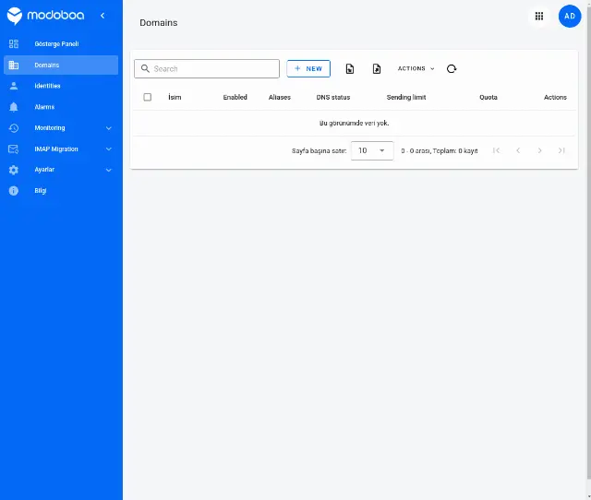Click the Bilgi info icon
The width and height of the screenshot is (591, 500).
tap(14, 191)
